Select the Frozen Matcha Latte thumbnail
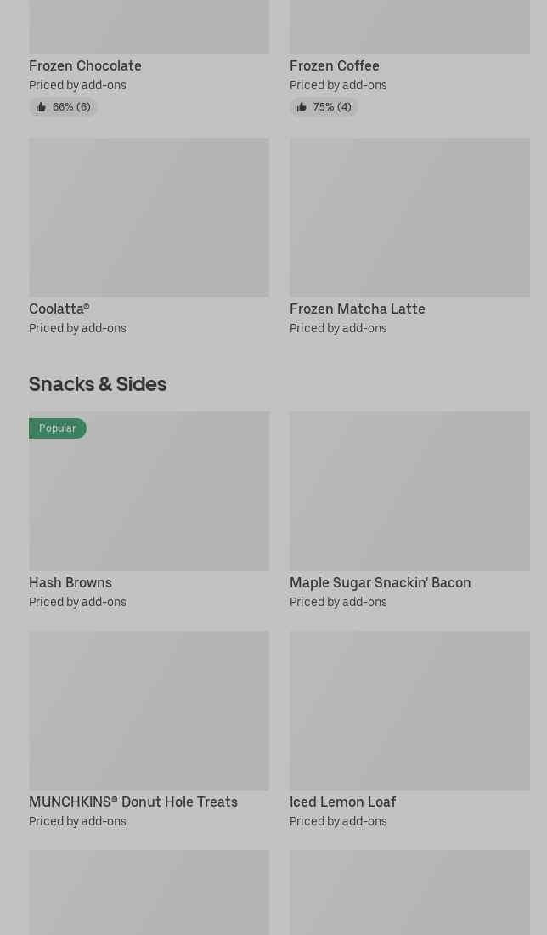The width and height of the screenshot is (547, 935). coord(409,218)
